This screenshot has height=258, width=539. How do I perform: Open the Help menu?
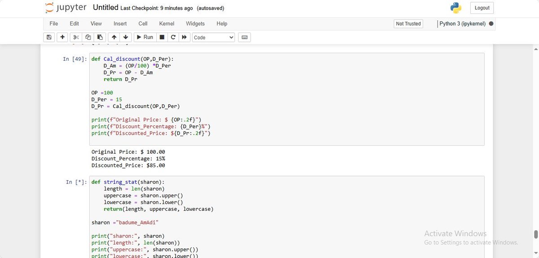222,24
